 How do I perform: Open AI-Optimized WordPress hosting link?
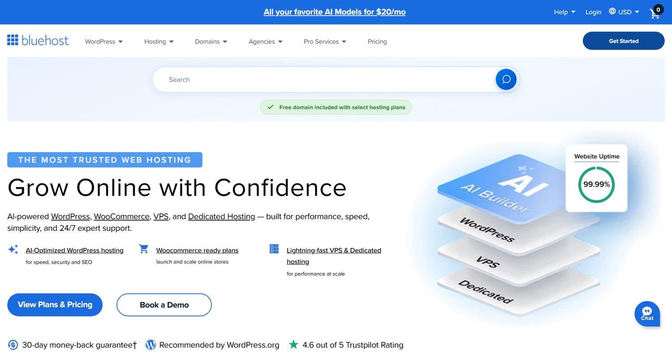tap(74, 250)
